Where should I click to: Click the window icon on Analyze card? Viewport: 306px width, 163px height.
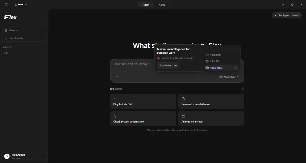point(183,116)
